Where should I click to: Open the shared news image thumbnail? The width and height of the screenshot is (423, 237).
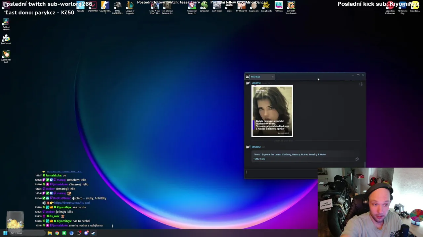click(x=272, y=111)
